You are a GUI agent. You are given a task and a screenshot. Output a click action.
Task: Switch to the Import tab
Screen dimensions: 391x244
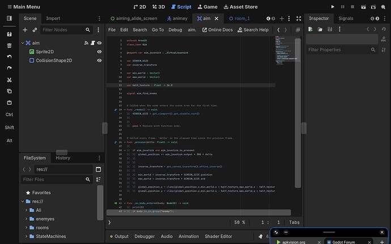[53, 18]
